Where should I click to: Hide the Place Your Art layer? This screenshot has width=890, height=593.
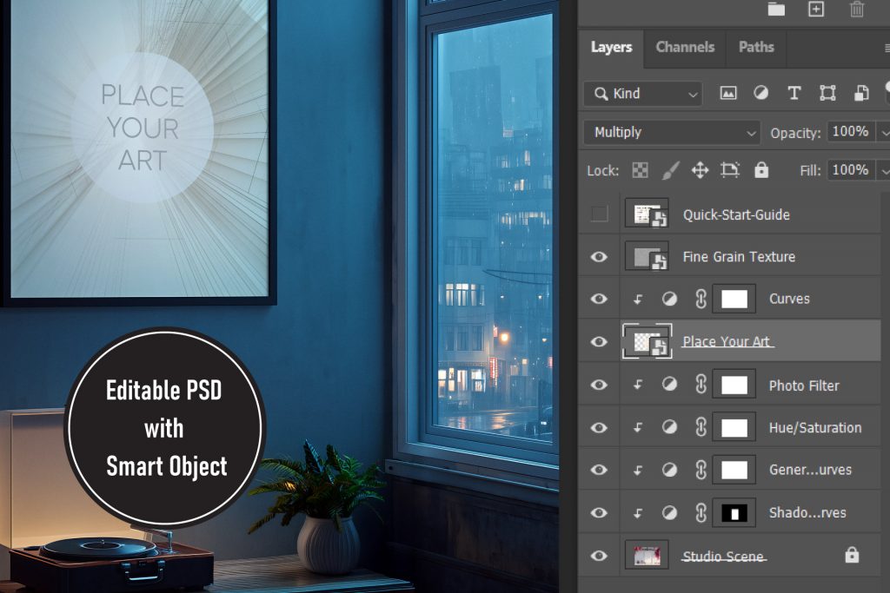(x=599, y=342)
